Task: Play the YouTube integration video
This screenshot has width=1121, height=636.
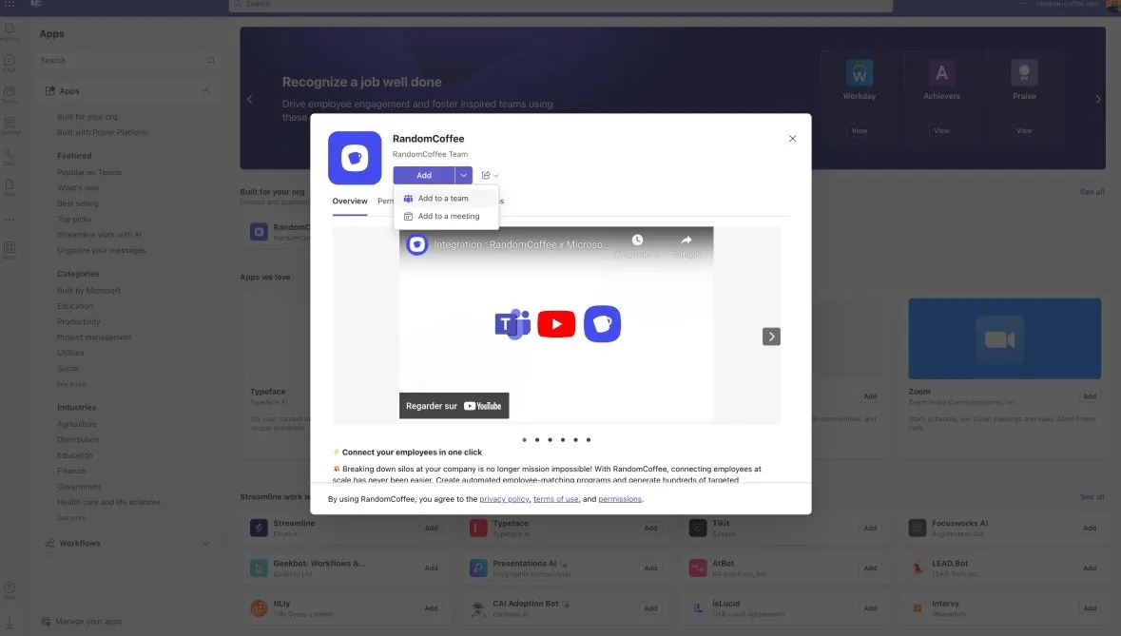Action: (556, 324)
